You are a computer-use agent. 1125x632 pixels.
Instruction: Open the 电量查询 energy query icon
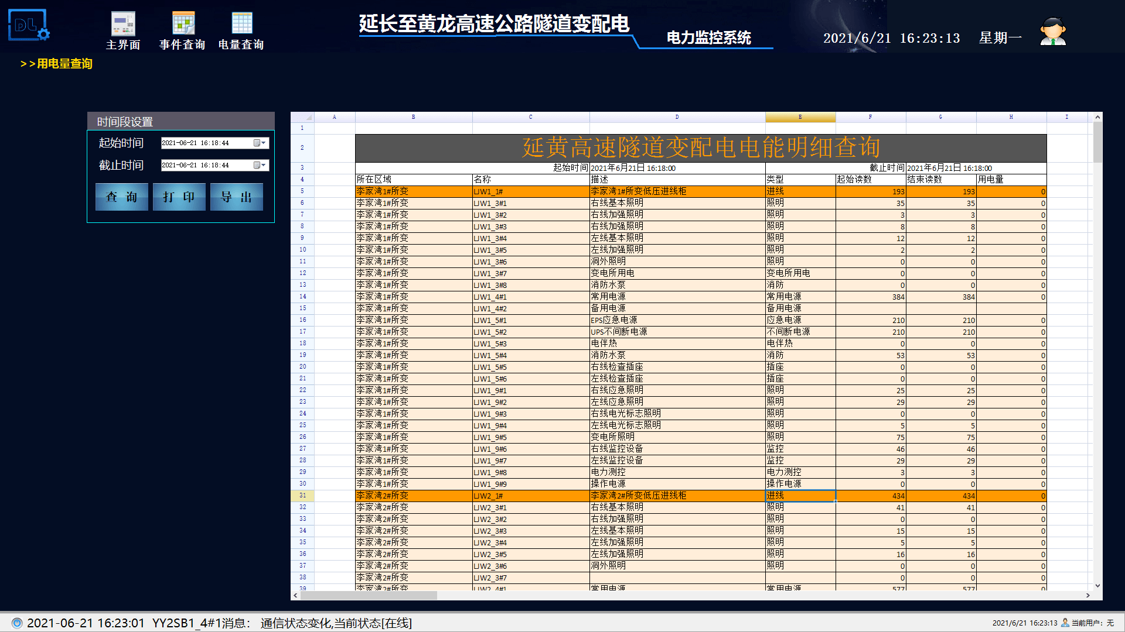(x=241, y=24)
